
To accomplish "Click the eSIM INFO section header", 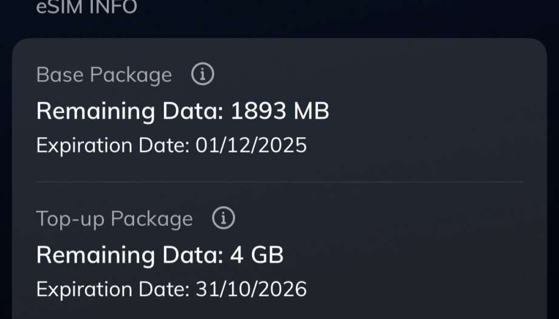I will pos(87,7).
